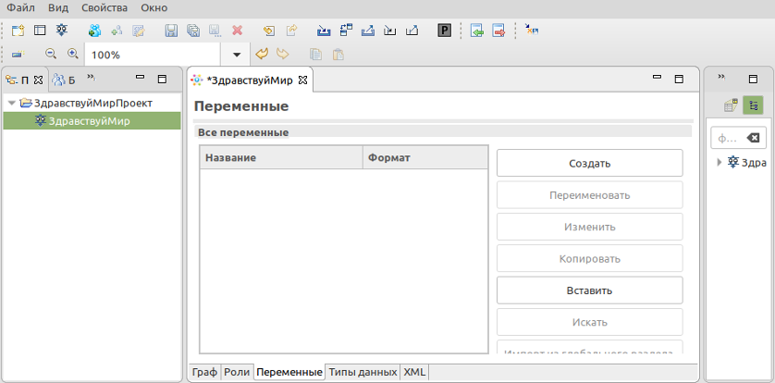
Task: Collapse the ЗдравствуйМирПроект tree node
Action: [12, 104]
